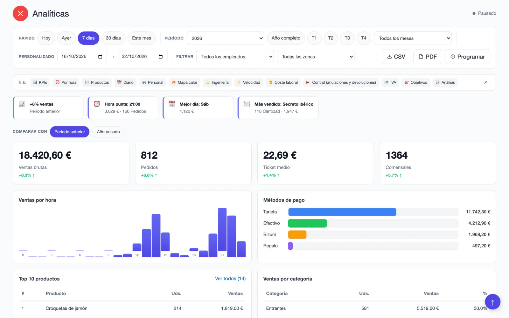Select Este mes quick range

click(x=142, y=38)
